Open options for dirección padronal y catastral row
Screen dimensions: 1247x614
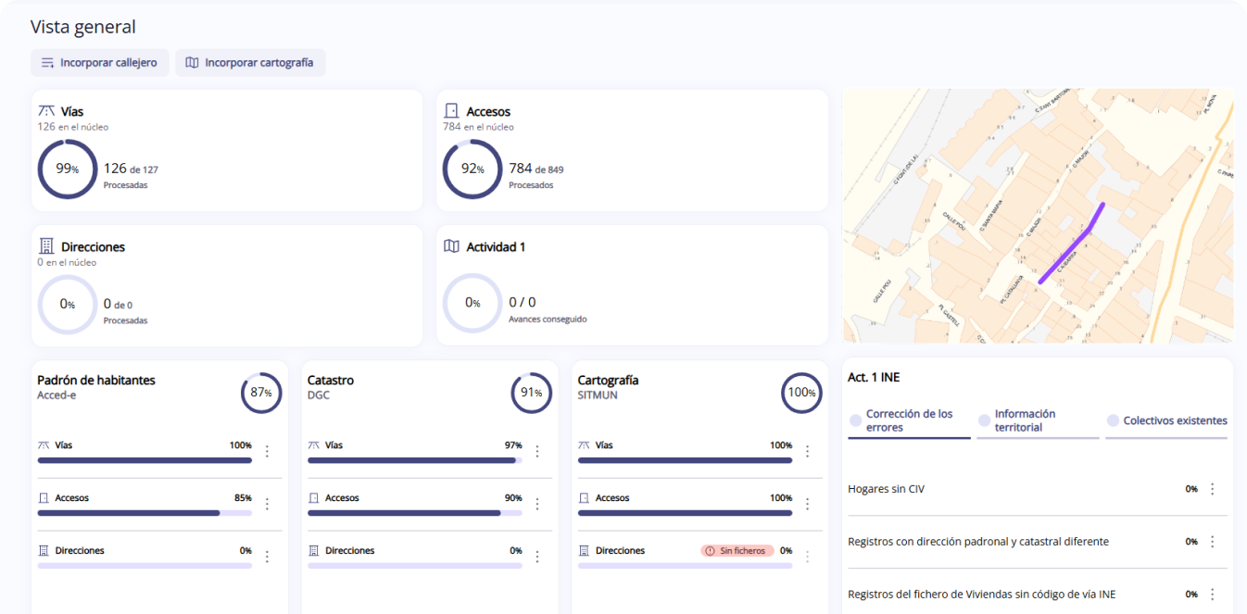click(x=1212, y=542)
